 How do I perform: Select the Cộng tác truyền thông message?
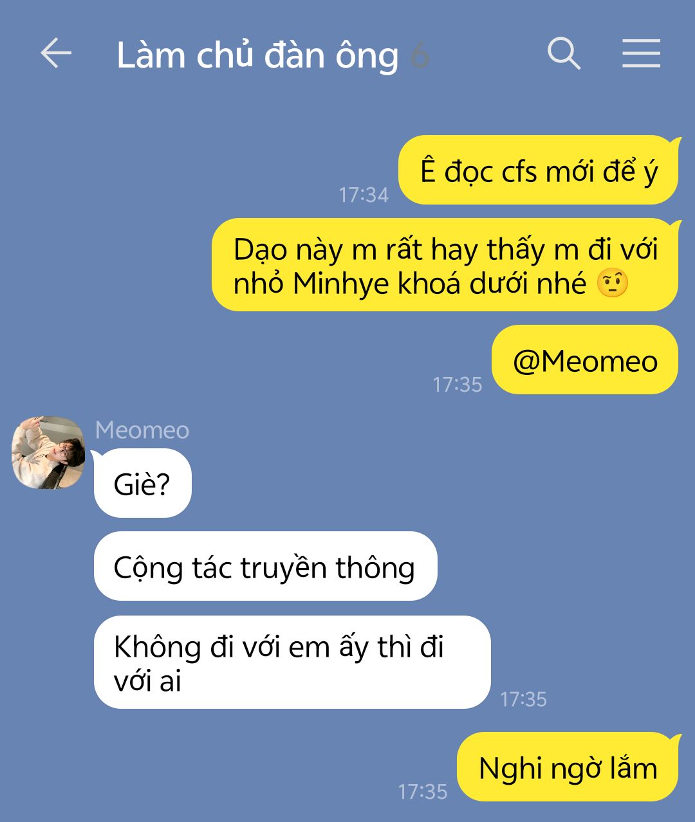(265, 567)
